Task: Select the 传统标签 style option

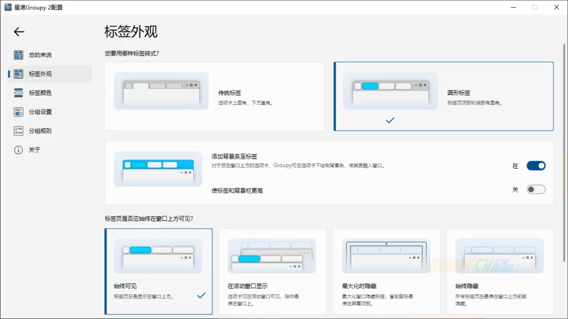Action: click(214, 96)
